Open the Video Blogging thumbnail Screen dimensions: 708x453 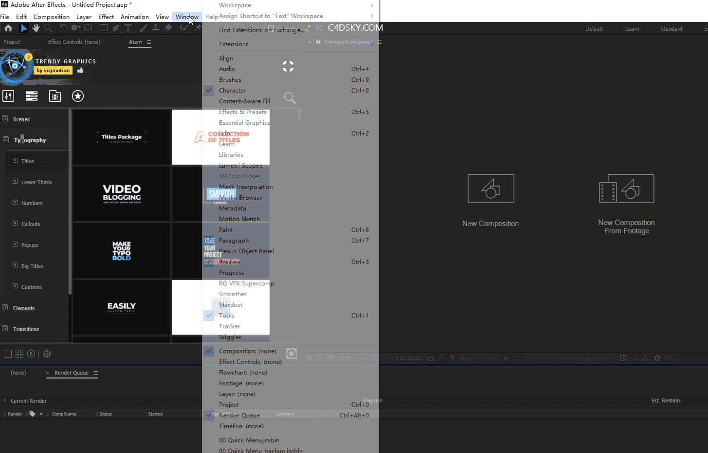(x=122, y=193)
